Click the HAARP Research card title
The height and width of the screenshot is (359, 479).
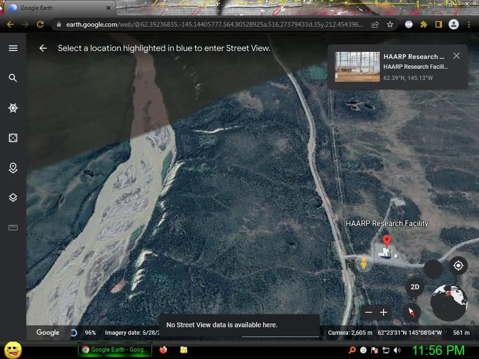click(x=414, y=57)
